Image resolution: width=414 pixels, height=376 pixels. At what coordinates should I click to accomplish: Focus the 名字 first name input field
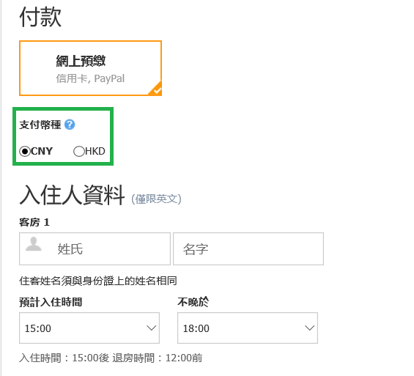248,248
